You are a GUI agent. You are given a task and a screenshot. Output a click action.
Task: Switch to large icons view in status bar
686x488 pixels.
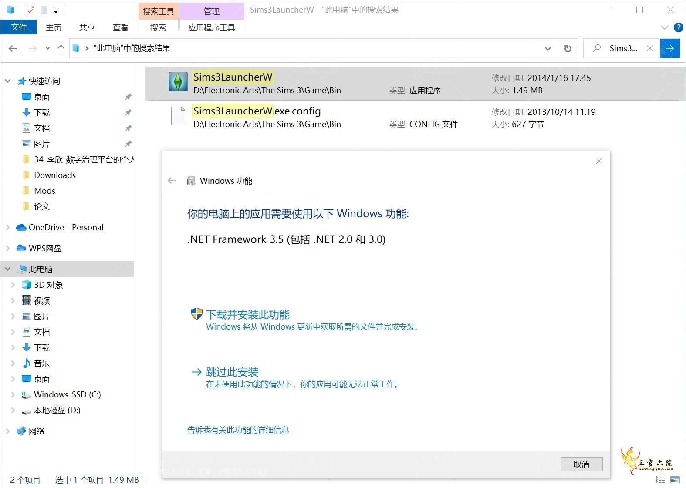675,480
